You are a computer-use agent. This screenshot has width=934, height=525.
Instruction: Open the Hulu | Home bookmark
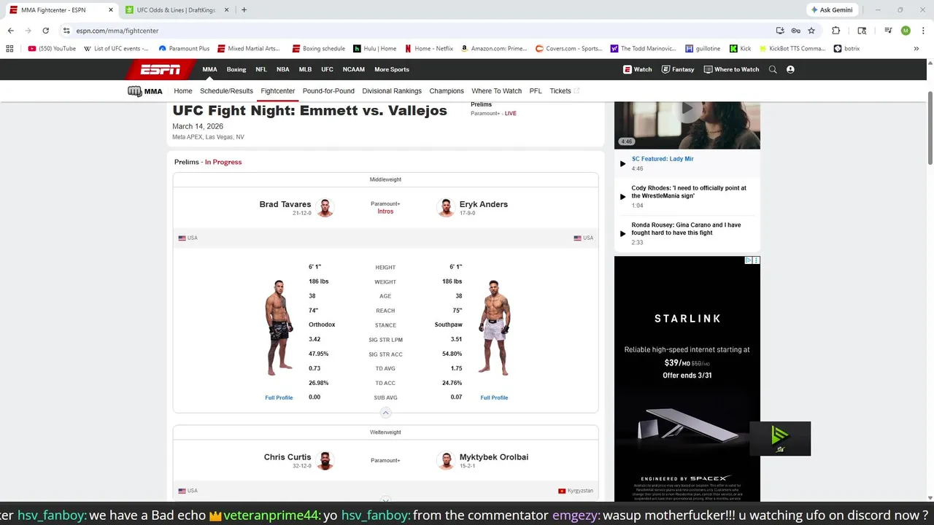375,49
